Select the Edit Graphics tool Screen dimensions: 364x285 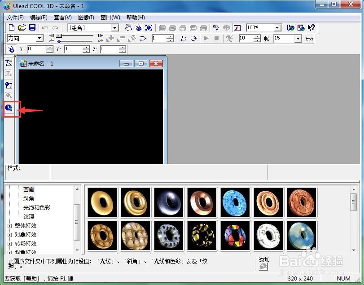9,96
